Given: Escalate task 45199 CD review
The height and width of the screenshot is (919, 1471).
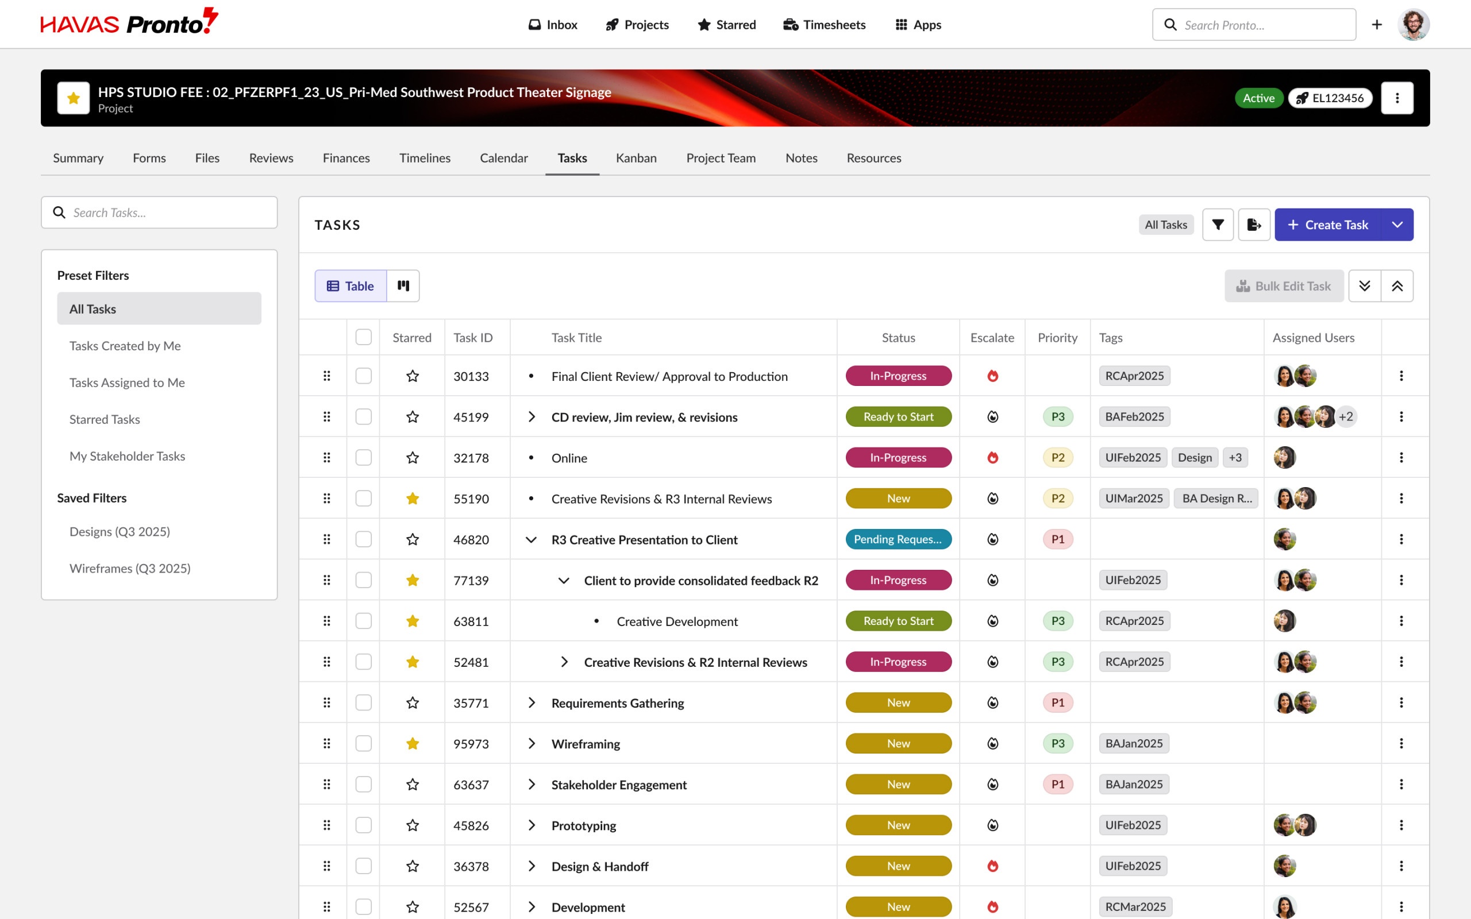Looking at the screenshot, I should [x=992, y=417].
